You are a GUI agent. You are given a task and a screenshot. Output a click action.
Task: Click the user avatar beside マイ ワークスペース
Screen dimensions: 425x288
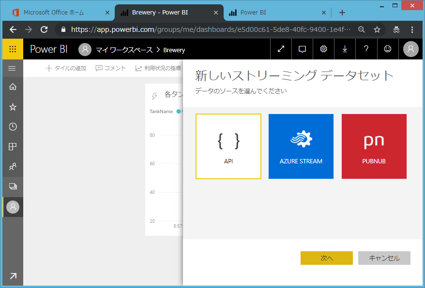[85, 49]
